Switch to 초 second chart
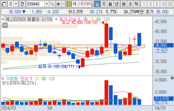This screenshot has width=174, height=111. pyautogui.click(x=130, y=4)
